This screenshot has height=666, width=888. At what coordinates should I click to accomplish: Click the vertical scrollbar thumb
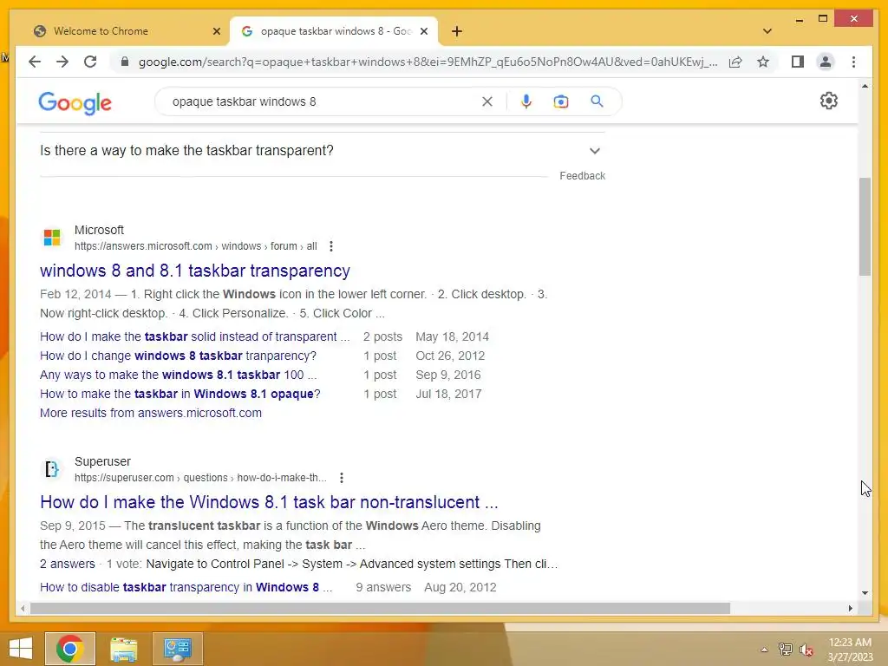865,226
